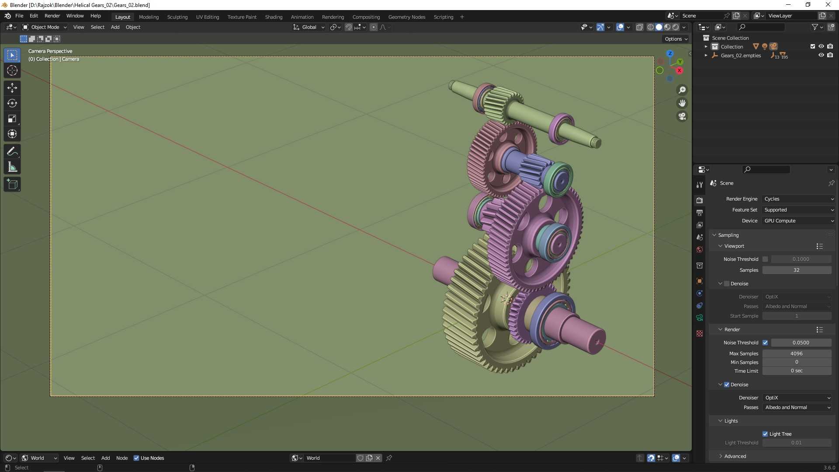Open the Render menu in top bar
The width and height of the screenshot is (839, 472).
coord(52,16)
